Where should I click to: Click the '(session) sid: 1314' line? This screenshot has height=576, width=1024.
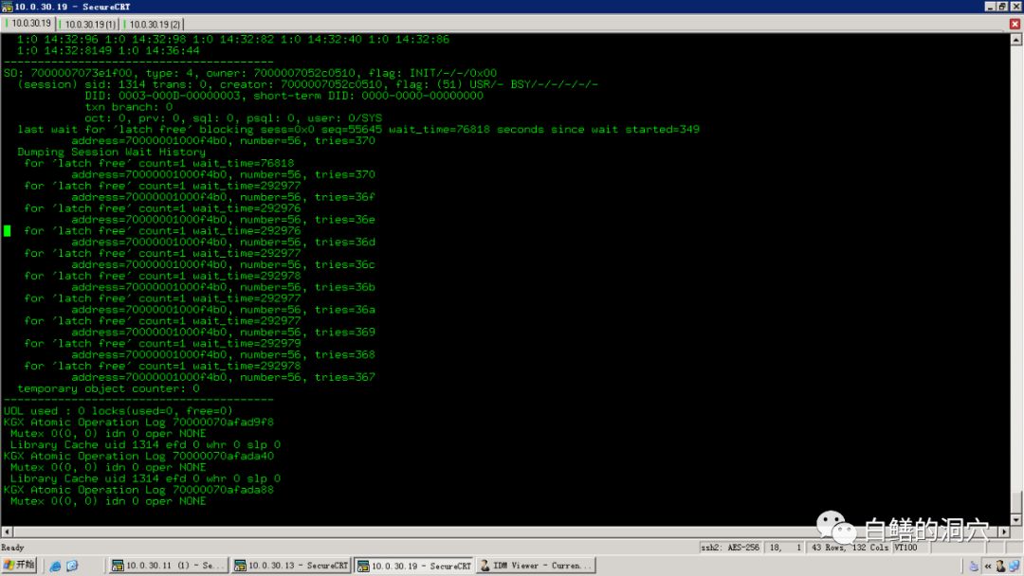coord(307,84)
